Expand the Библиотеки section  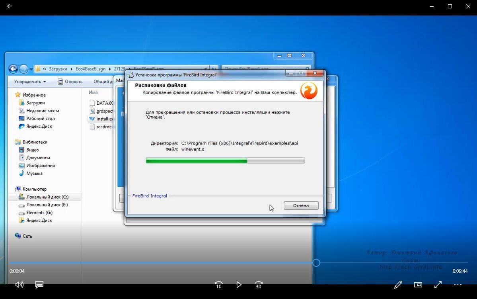[35, 142]
